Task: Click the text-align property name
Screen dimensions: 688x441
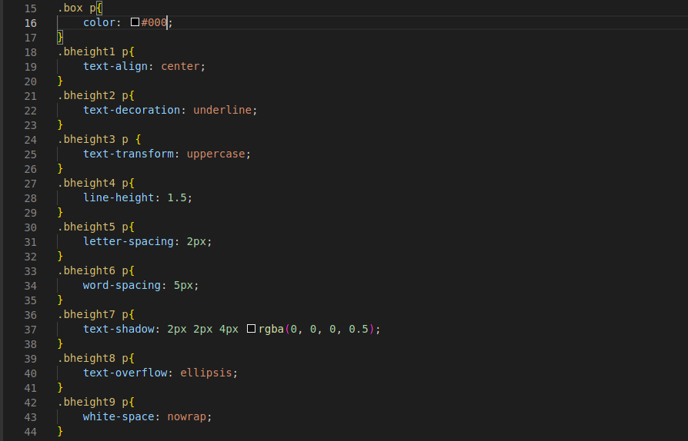Action: click(x=115, y=66)
